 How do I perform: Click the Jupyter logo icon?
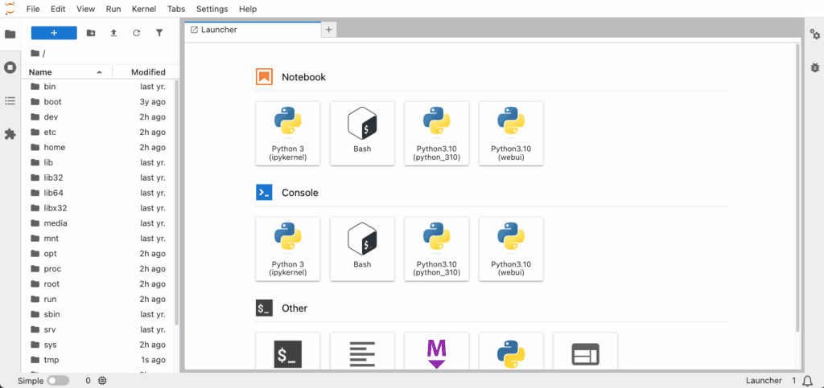10,8
